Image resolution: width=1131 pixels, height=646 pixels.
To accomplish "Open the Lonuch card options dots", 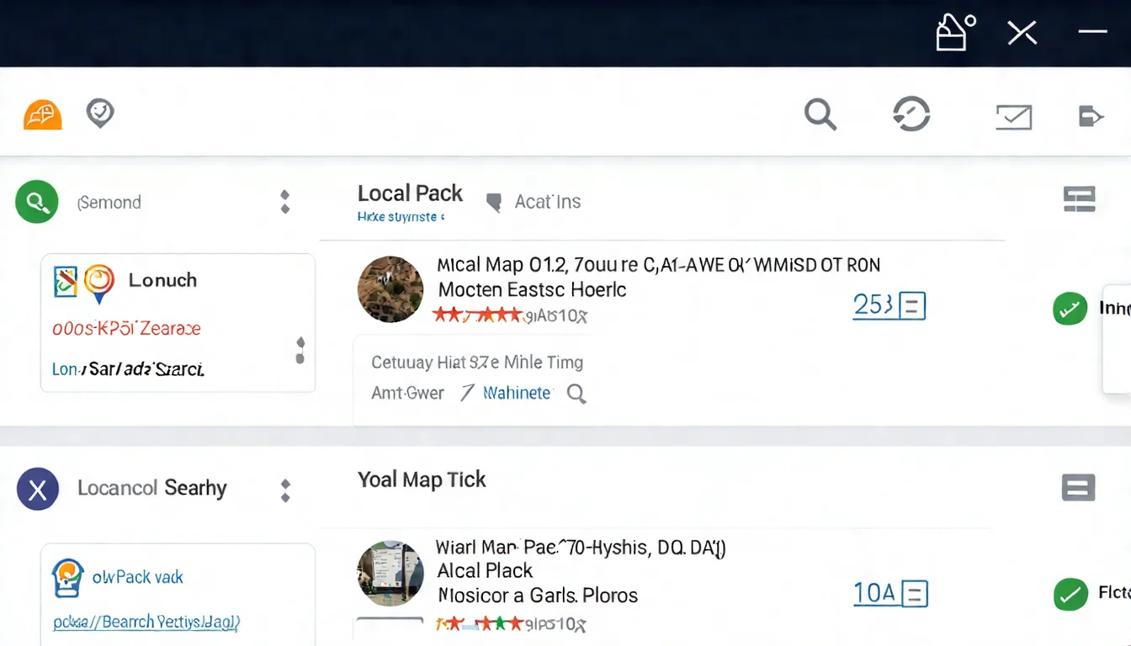I will 300,351.
